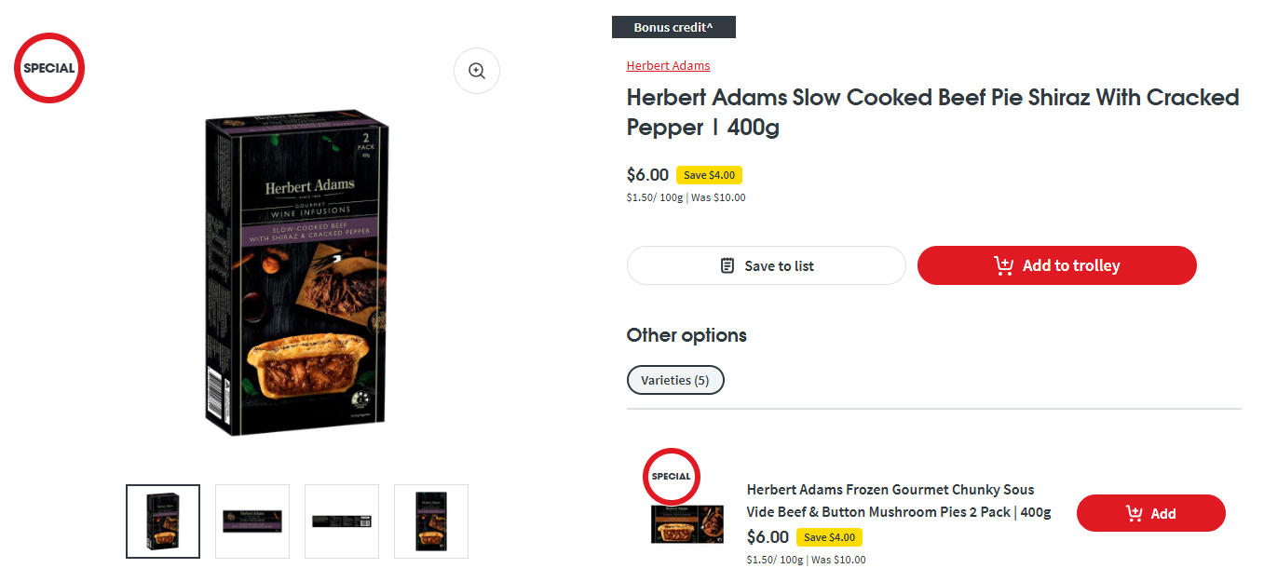Open the Sous Vide Beef & Button Mushroom Pies link
This screenshot has width=1264, height=582.
pos(898,500)
